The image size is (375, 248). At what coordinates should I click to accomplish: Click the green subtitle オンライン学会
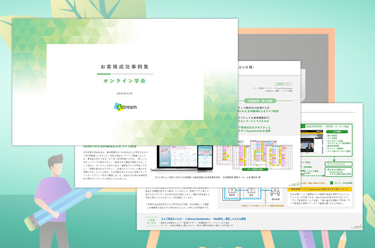pos(125,81)
